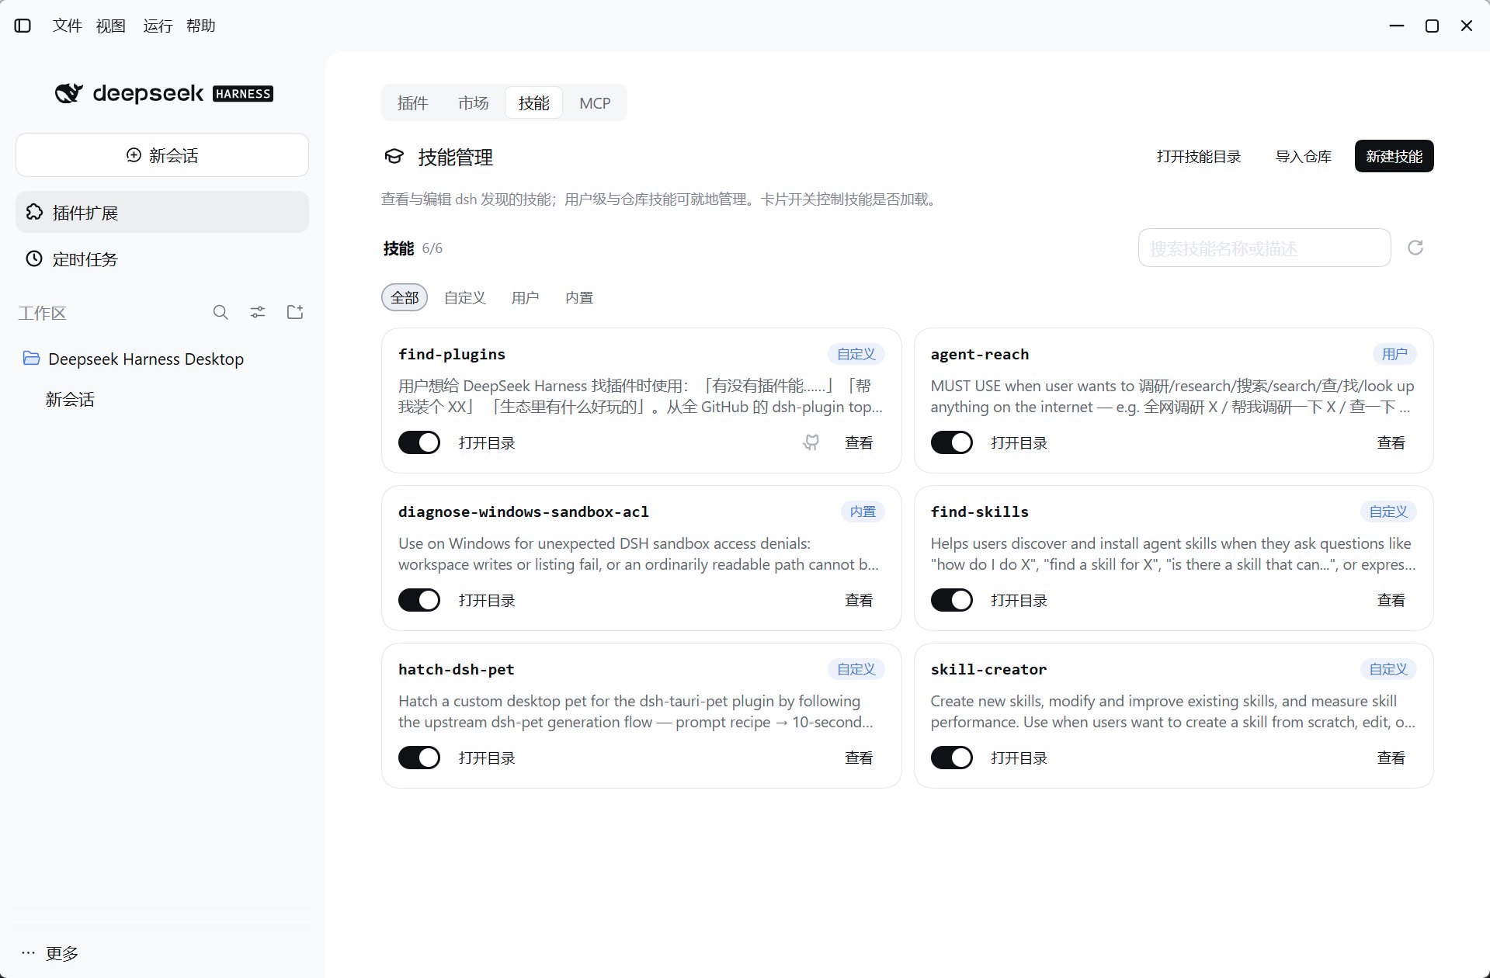Screen dimensions: 1490x978
Task: Add new workspace folder icon
Action: [x=295, y=312]
